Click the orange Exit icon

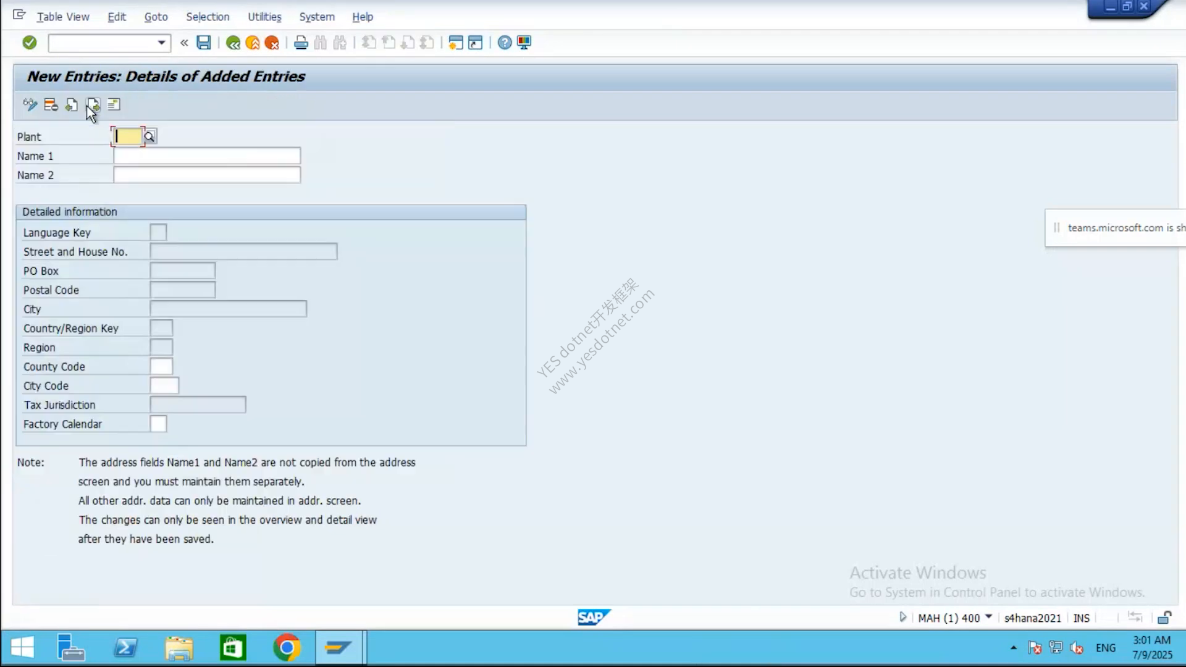click(x=252, y=43)
